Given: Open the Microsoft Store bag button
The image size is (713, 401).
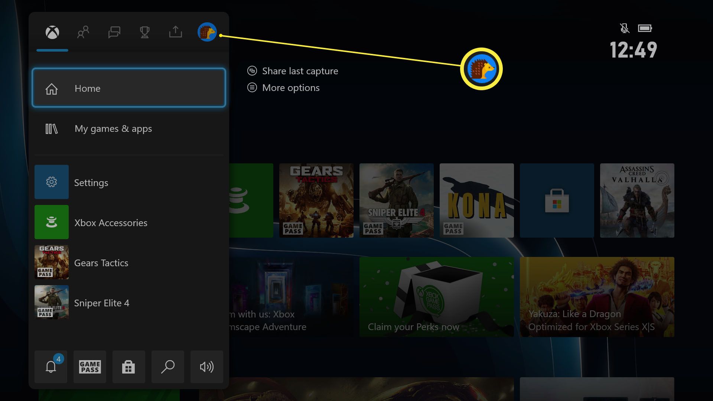Looking at the screenshot, I should [129, 367].
